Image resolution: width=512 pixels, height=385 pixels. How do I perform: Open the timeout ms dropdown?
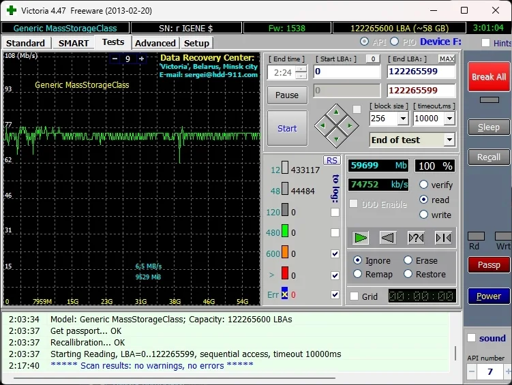point(449,119)
